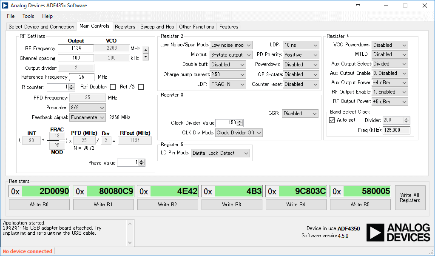Click the log panel scroll down arrow
The width and height of the screenshot is (435, 256).
point(130,243)
